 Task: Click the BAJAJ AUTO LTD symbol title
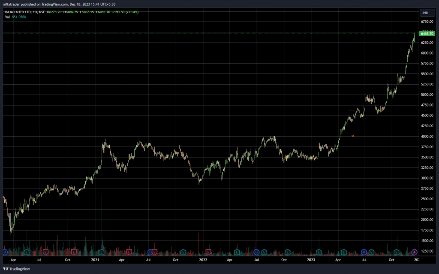[x=18, y=12]
